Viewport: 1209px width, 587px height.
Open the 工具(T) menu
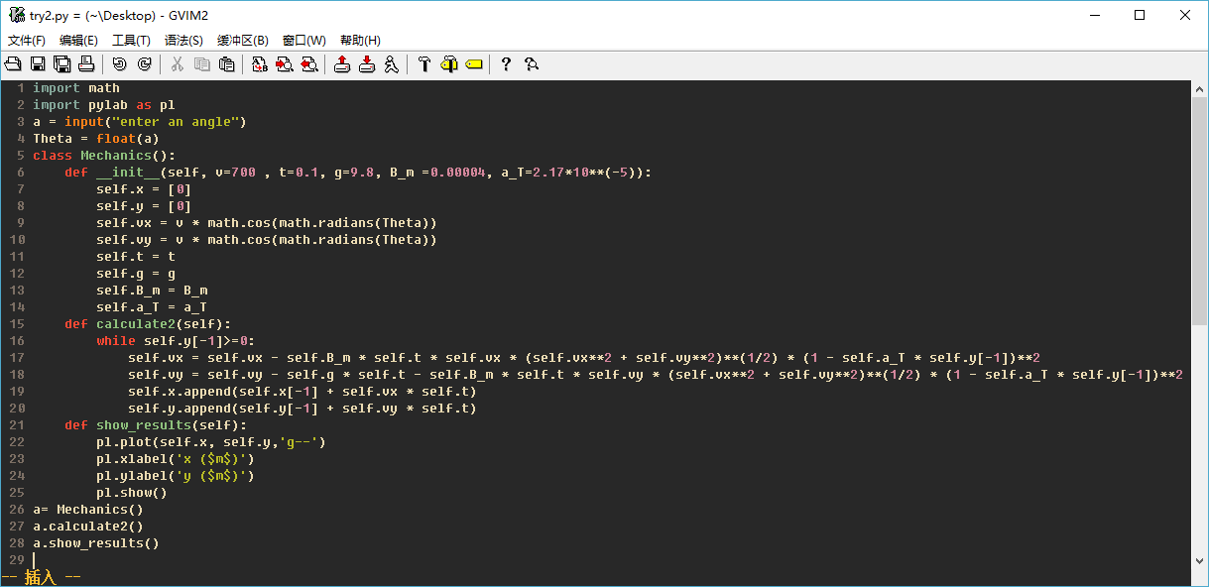(x=131, y=41)
